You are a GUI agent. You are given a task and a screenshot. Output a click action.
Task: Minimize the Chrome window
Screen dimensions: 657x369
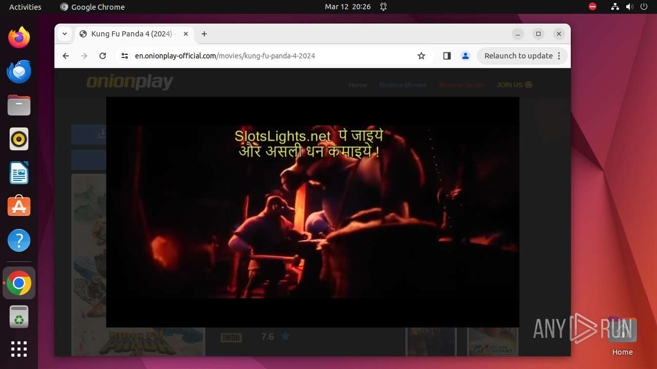518,34
